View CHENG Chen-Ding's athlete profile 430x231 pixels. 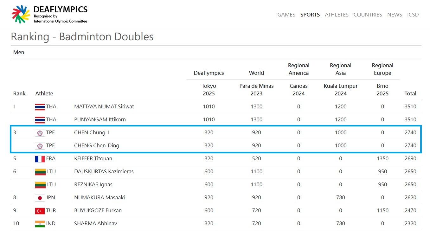coord(97,145)
